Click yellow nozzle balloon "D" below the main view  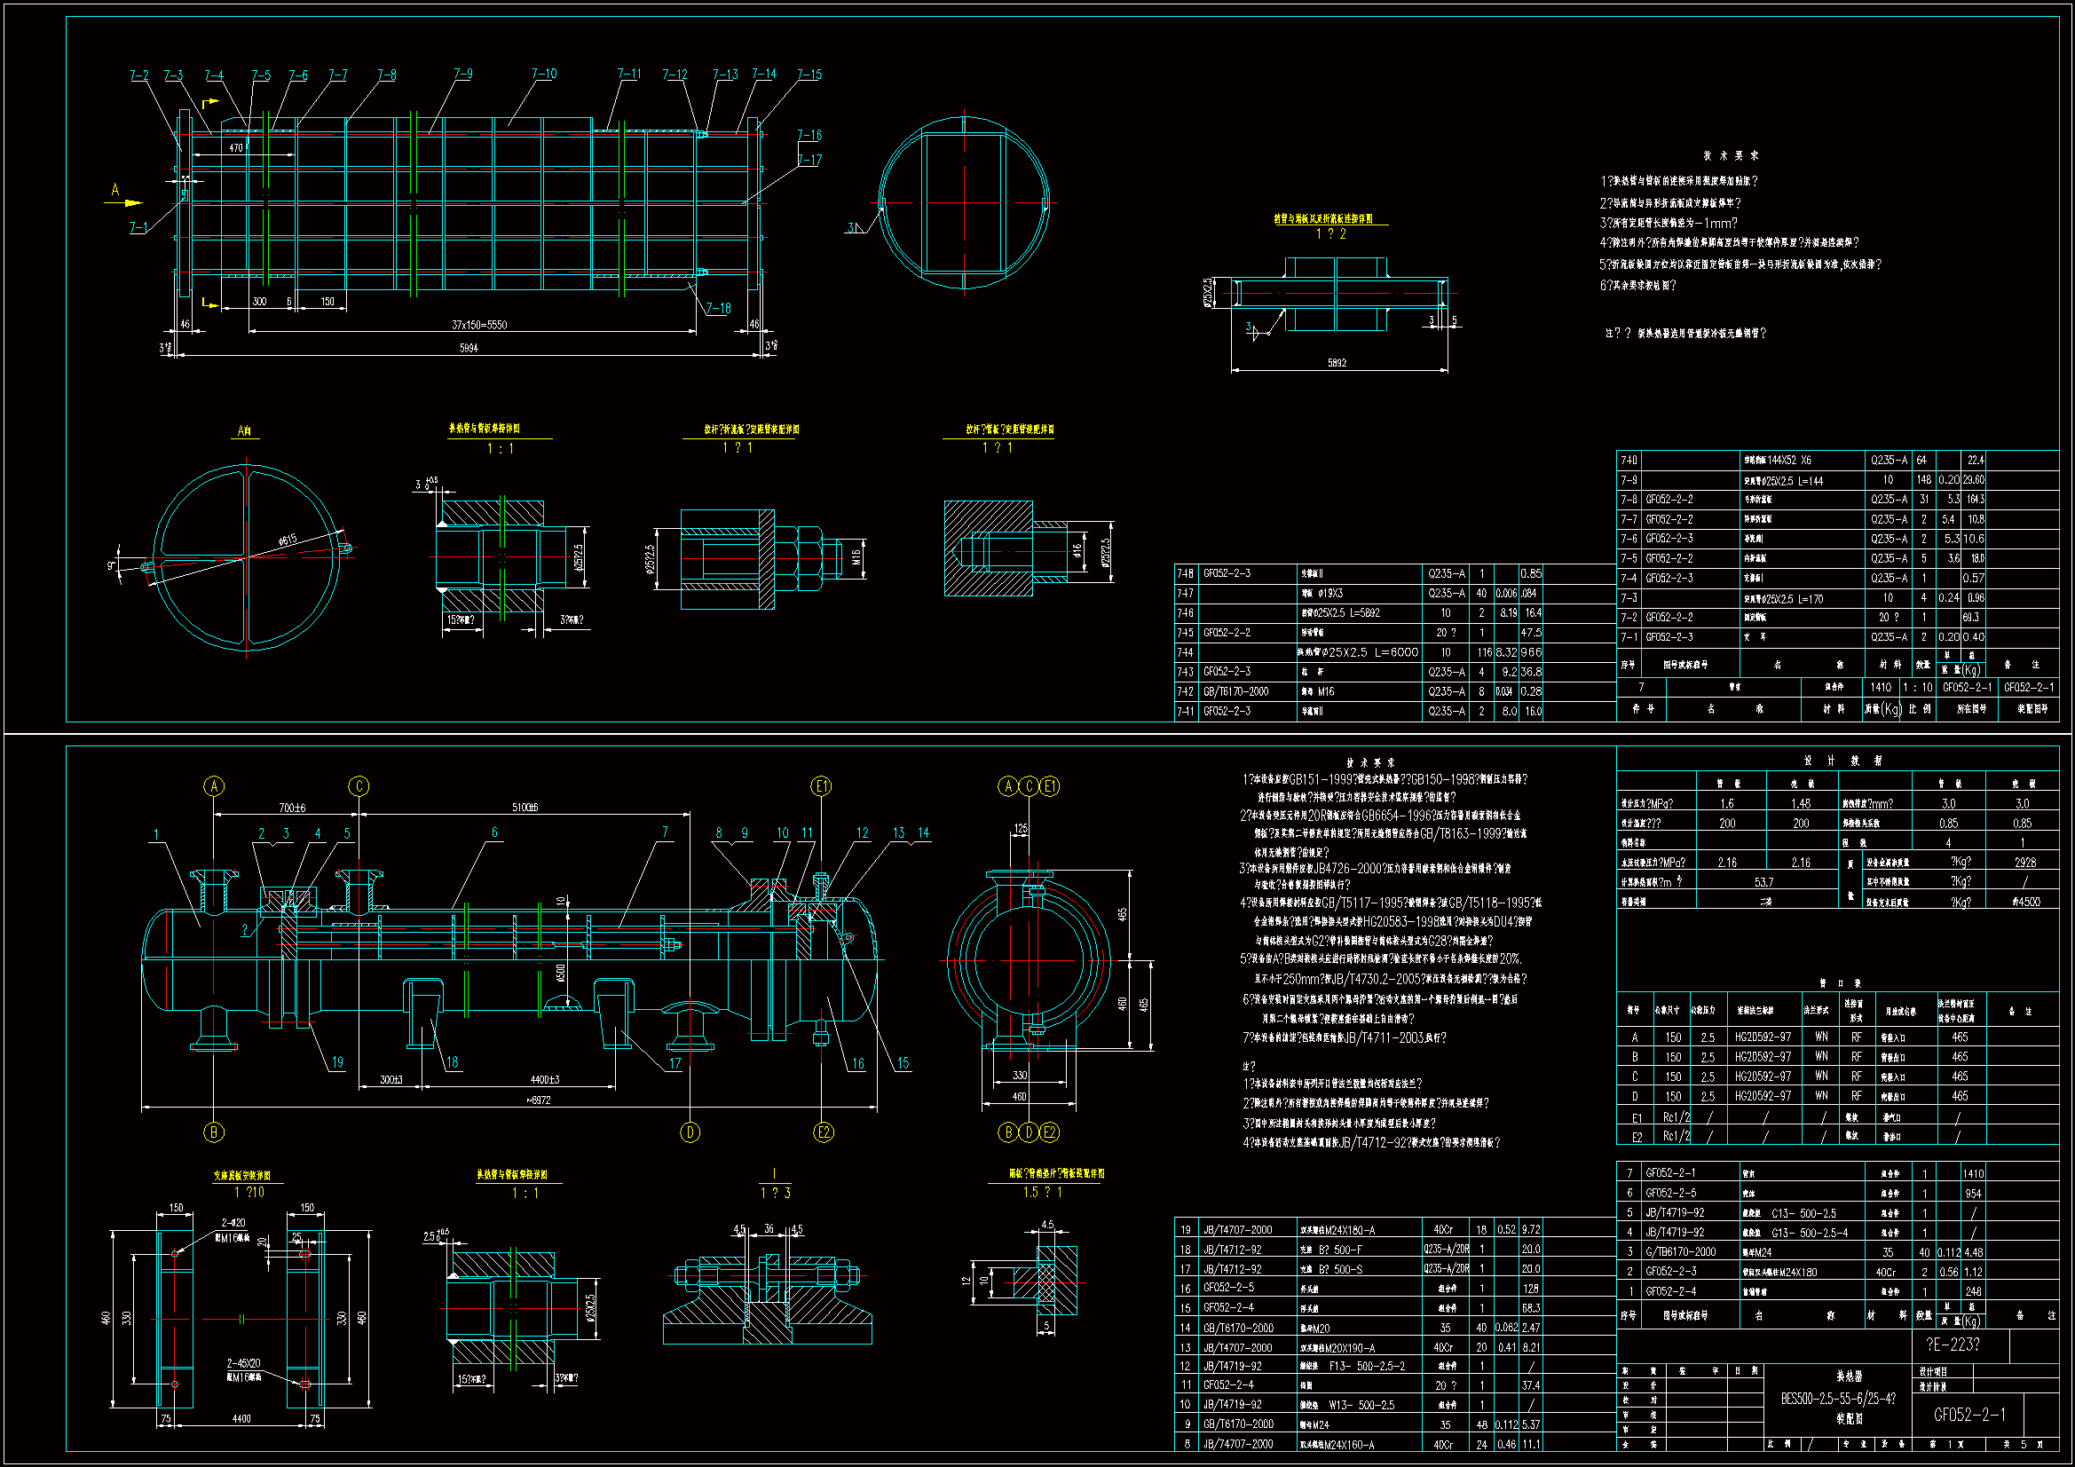point(690,1132)
